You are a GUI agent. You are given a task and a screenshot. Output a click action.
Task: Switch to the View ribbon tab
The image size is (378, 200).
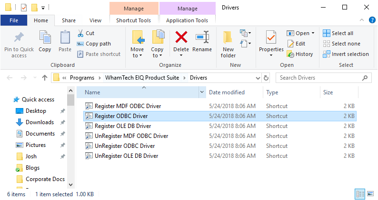[95, 20]
